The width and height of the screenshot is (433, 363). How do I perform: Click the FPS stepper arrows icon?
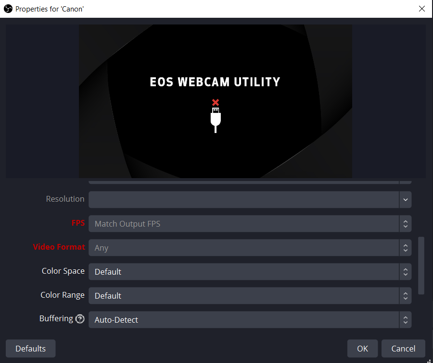(406, 223)
